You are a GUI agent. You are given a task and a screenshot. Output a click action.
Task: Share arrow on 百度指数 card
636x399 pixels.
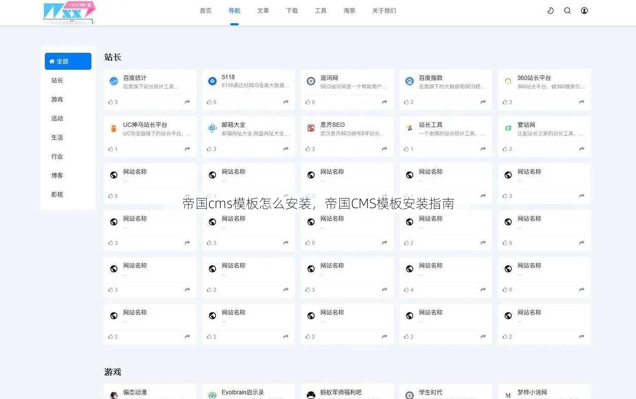click(483, 102)
